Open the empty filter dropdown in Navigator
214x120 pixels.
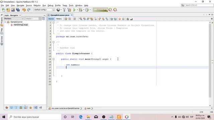pos(33,19)
